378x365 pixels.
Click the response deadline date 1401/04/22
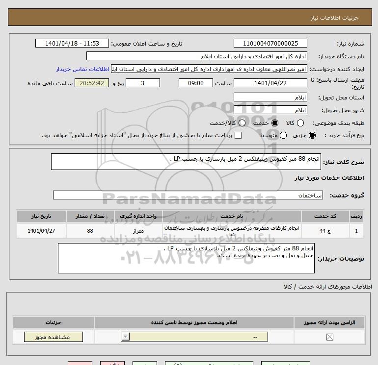pos(270,83)
